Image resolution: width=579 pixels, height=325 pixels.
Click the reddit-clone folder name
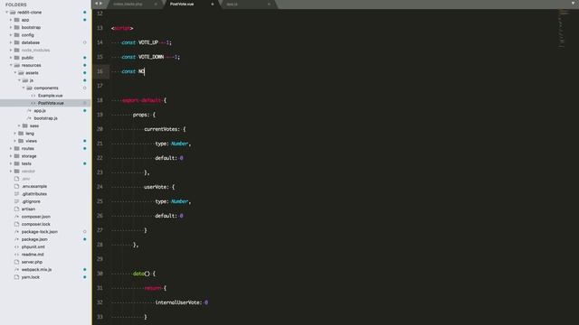coord(30,12)
